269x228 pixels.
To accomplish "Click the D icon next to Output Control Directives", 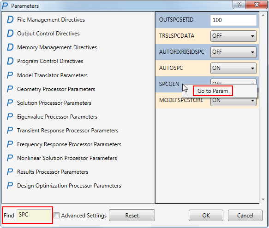I will [10, 34].
